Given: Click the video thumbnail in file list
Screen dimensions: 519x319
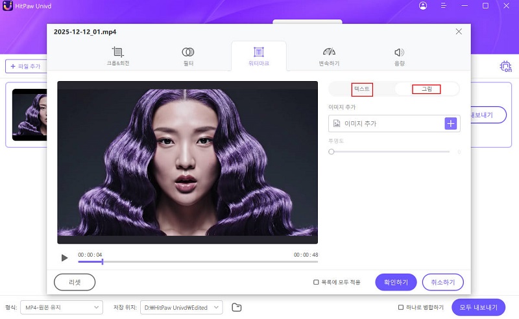Looking at the screenshot, I should pos(29,115).
